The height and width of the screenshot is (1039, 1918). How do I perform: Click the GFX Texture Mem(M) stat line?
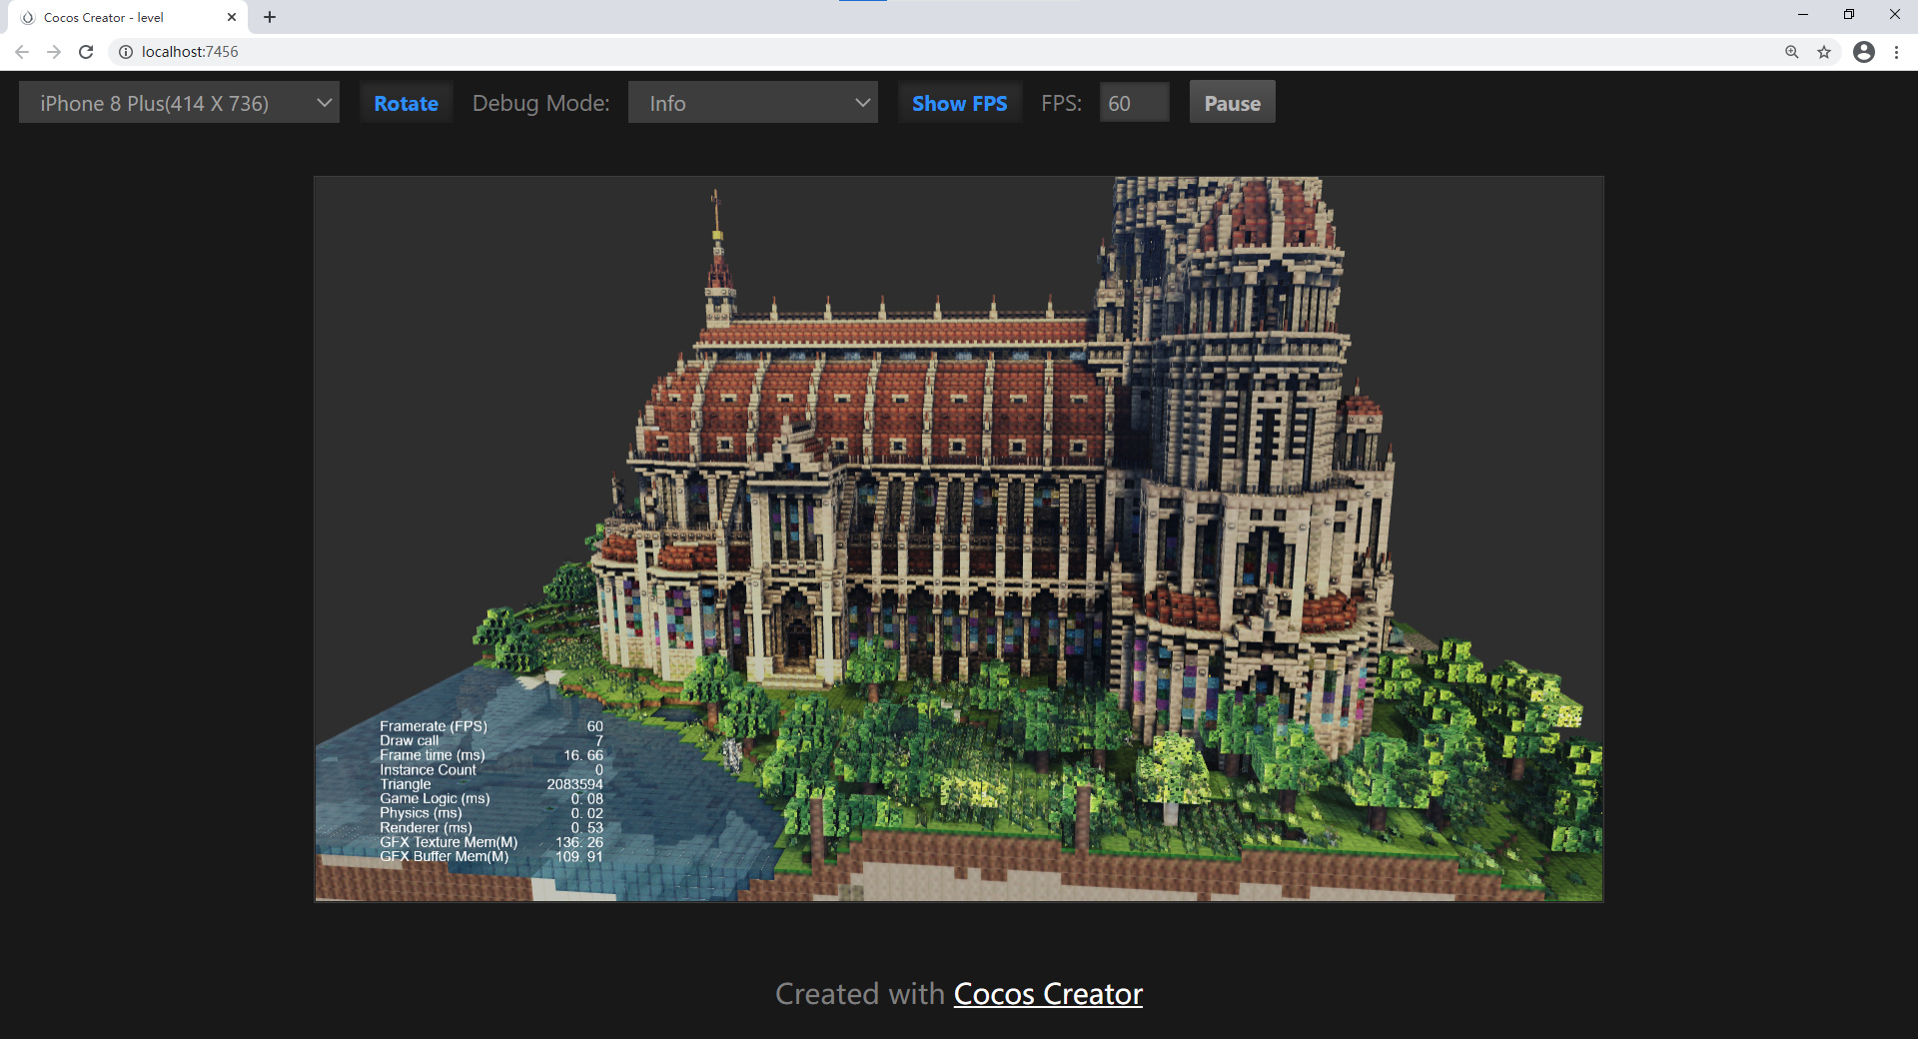coord(491,842)
